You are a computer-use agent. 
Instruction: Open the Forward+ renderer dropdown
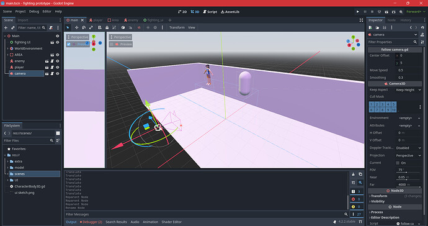click(x=416, y=12)
